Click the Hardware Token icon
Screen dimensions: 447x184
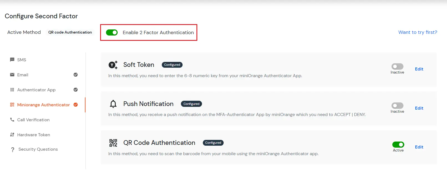[x=12, y=135]
